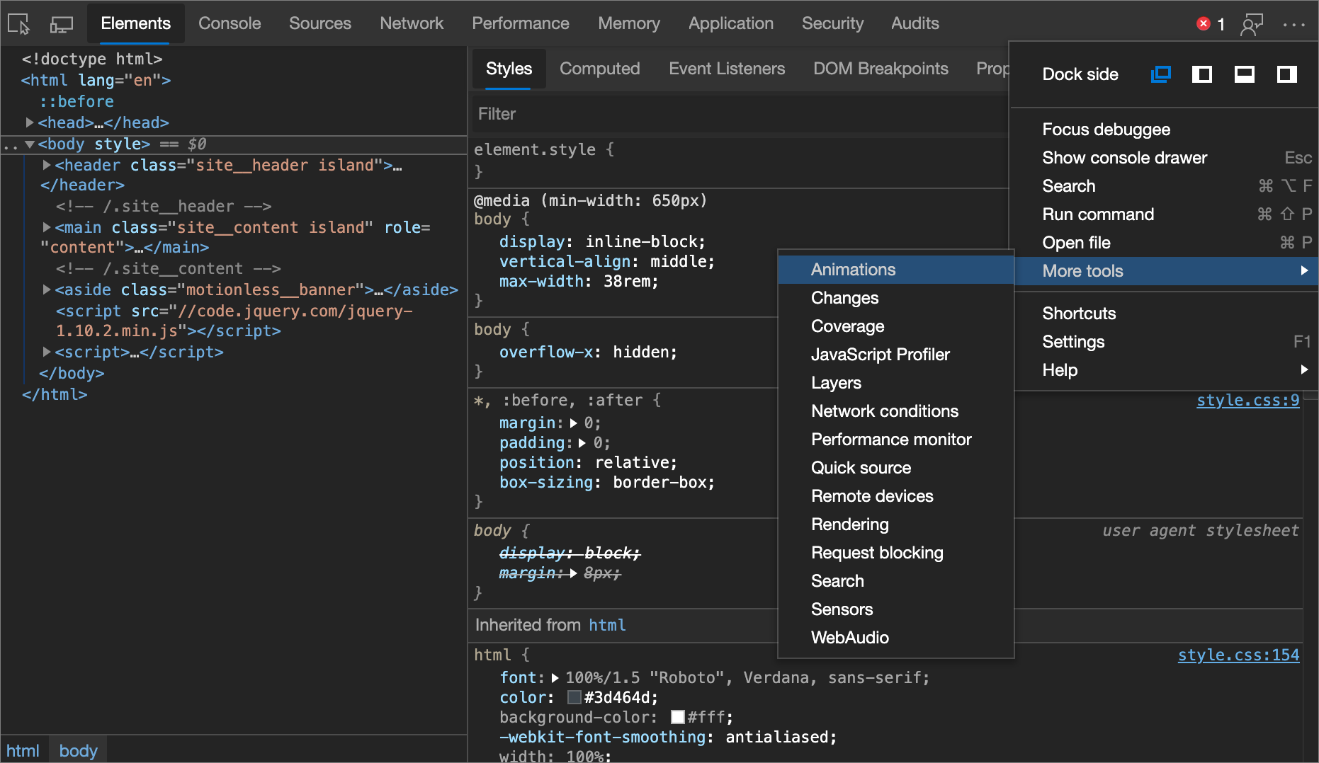Expand the head element node
This screenshot has width=1319, height=763.
(x=30, y=122)
